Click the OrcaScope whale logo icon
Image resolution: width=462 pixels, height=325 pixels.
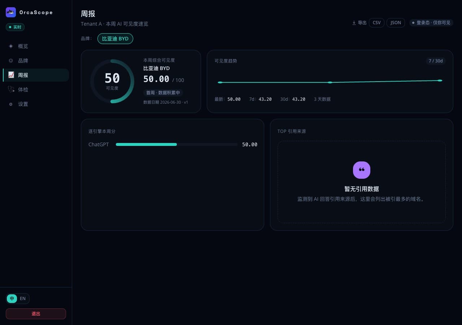tap(11, 12)
